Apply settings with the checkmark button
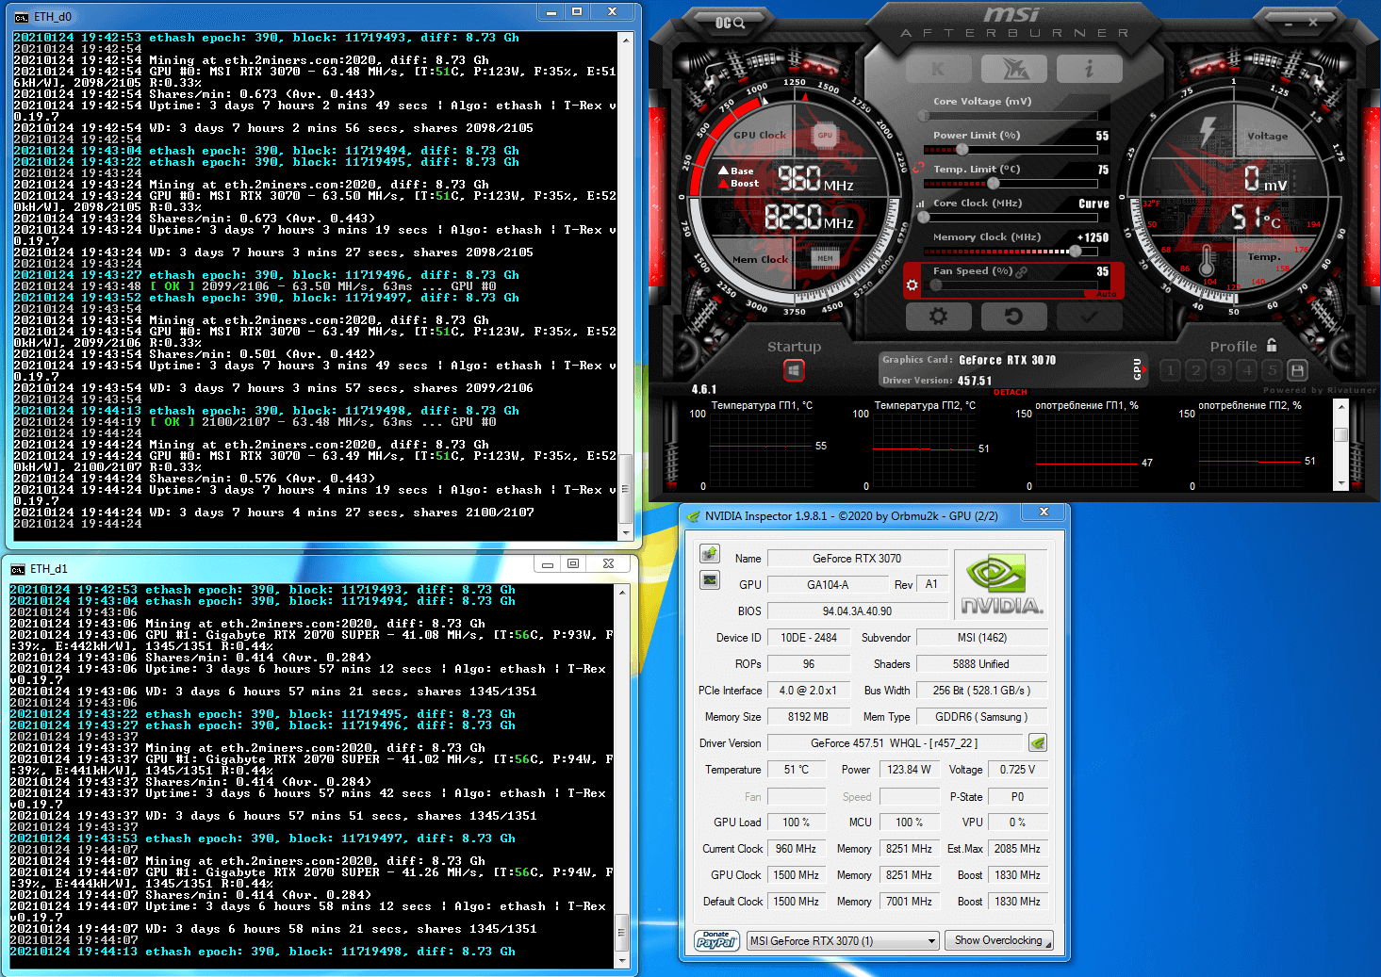The width and height of the screenshot is (1381, 977). click(1089, 317)
